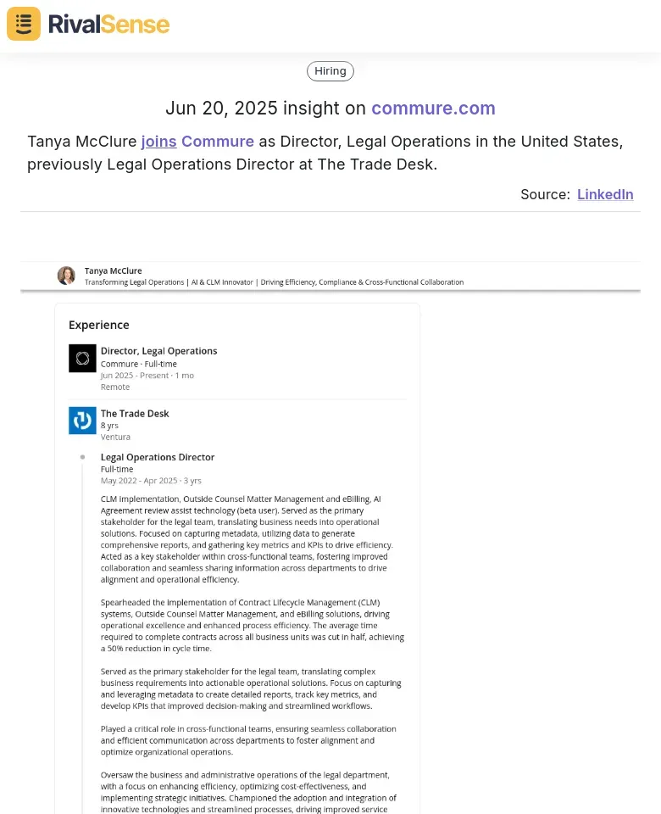Viewport: 661px width, 814px height.
Task: Select the Hiring tag pill
Action: click(330, 71)
